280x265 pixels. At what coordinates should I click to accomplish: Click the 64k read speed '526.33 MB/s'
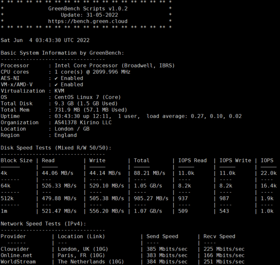[59, 186]
